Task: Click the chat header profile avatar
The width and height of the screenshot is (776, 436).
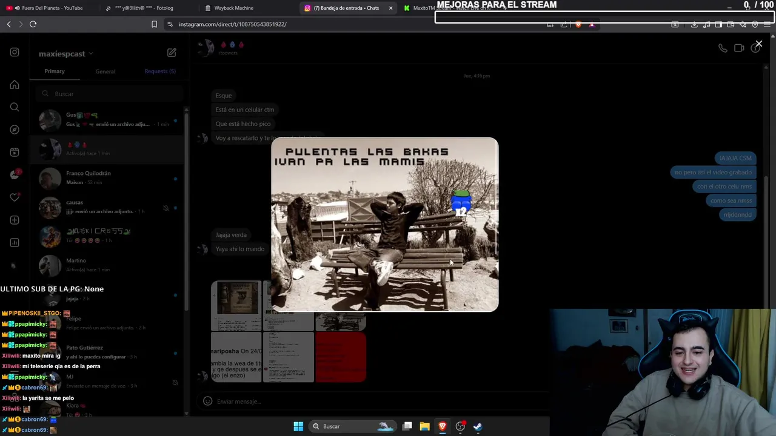Action: pyautogui.click(x=206, y=47)
